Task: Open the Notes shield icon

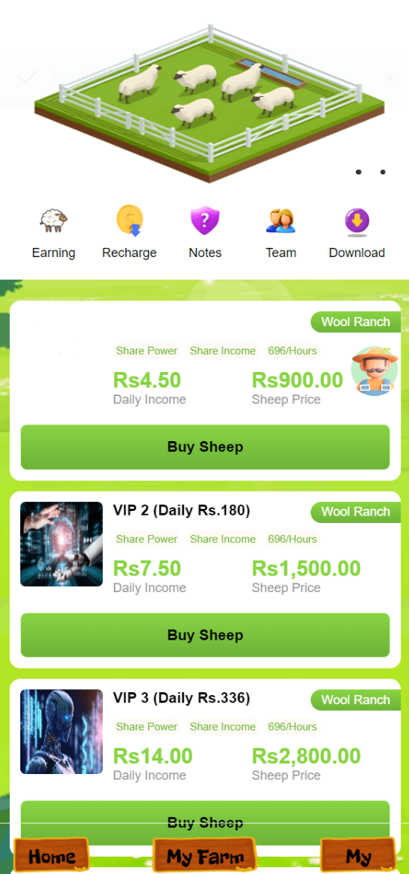Action: (205, 221)
